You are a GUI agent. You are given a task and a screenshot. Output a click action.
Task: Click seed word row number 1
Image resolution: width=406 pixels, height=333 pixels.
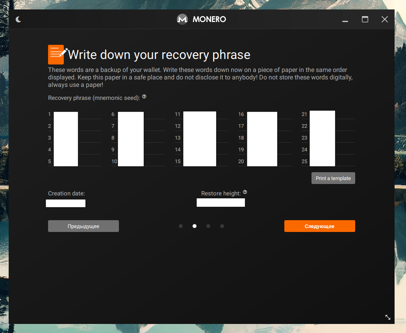65,114
